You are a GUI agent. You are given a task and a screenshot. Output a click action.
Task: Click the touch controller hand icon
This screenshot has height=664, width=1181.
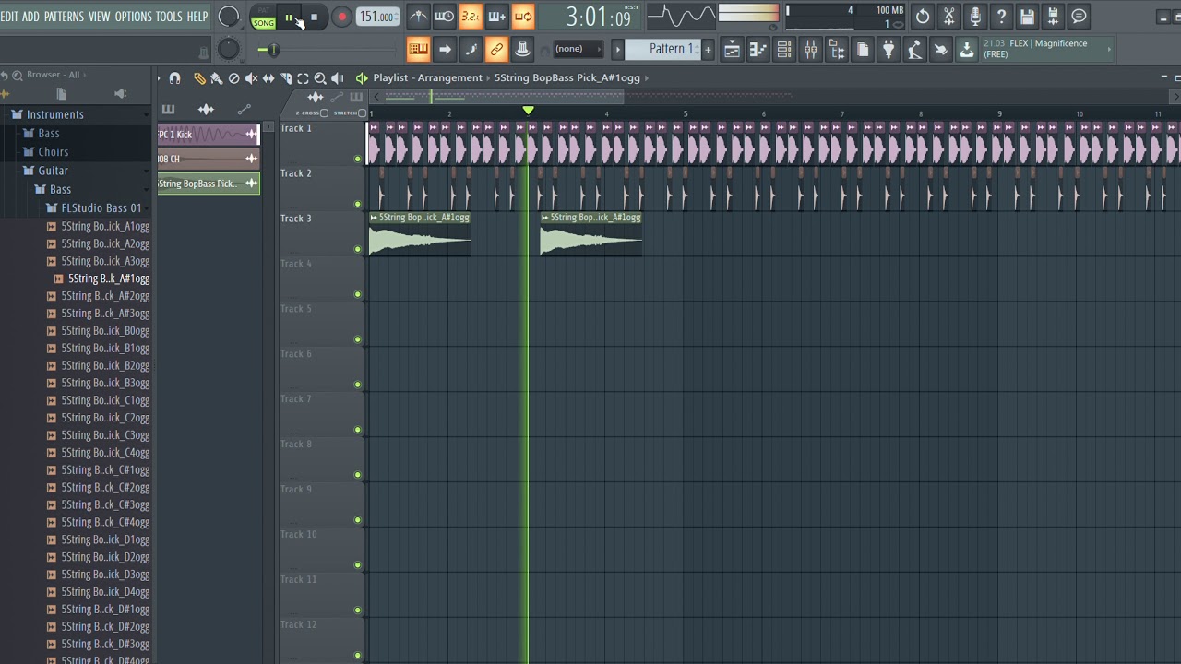[940, 50]
